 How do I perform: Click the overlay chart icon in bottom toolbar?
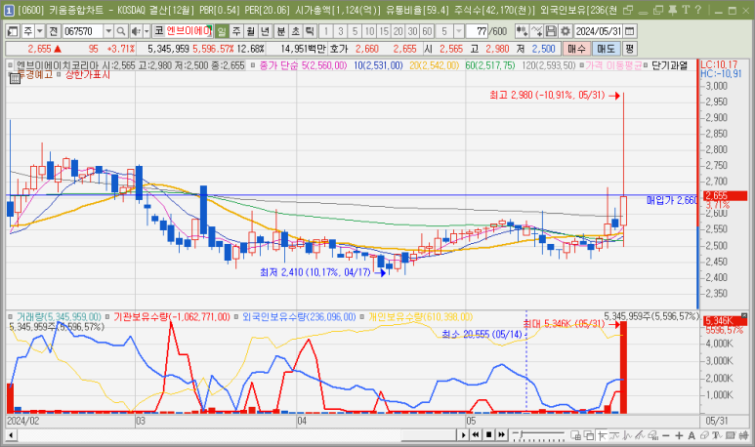point(588,436)
